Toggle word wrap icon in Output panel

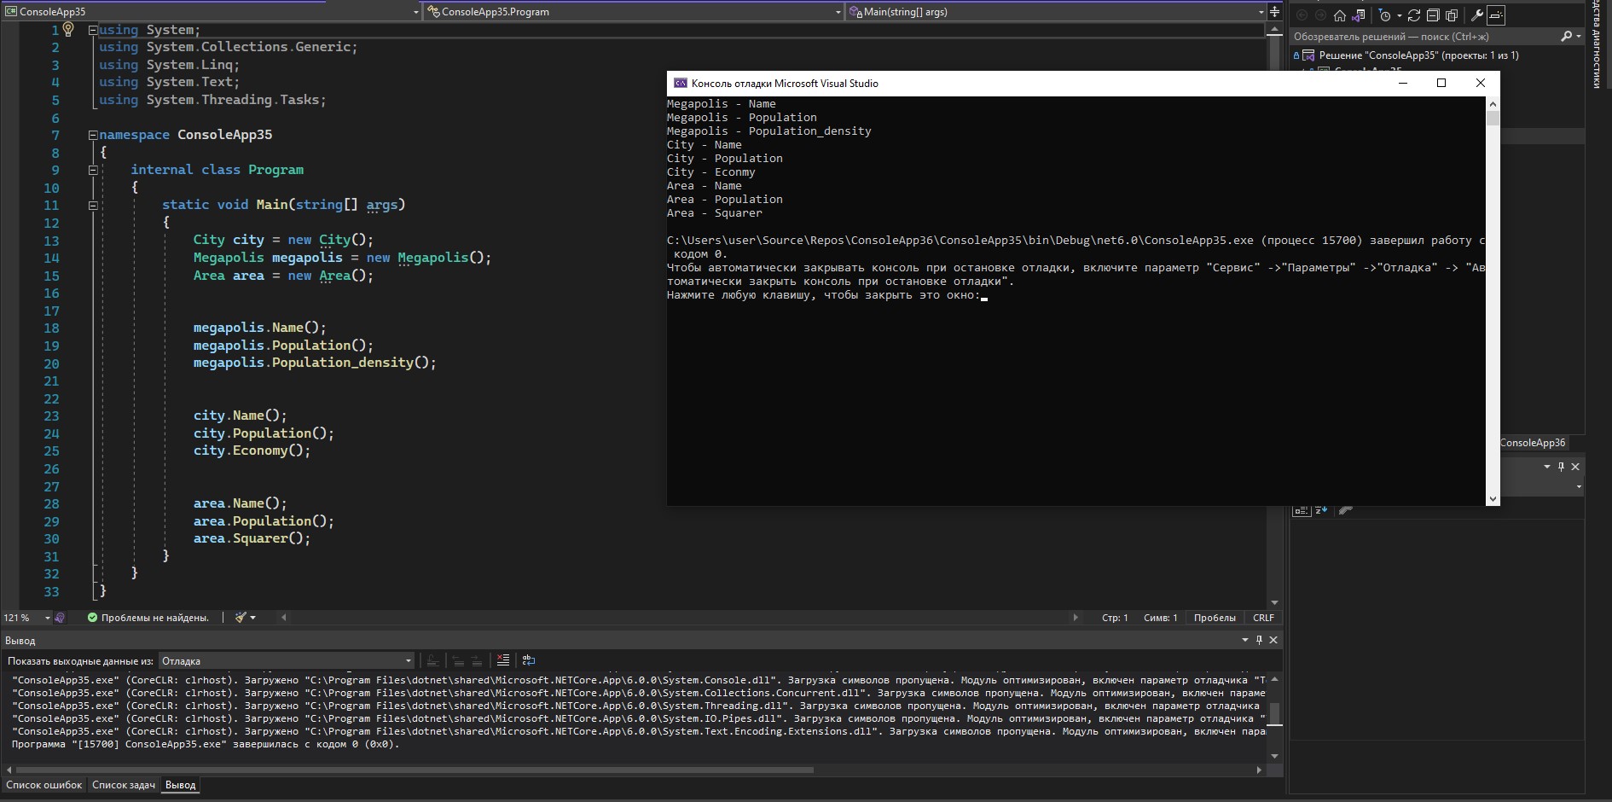pos(529,660)
